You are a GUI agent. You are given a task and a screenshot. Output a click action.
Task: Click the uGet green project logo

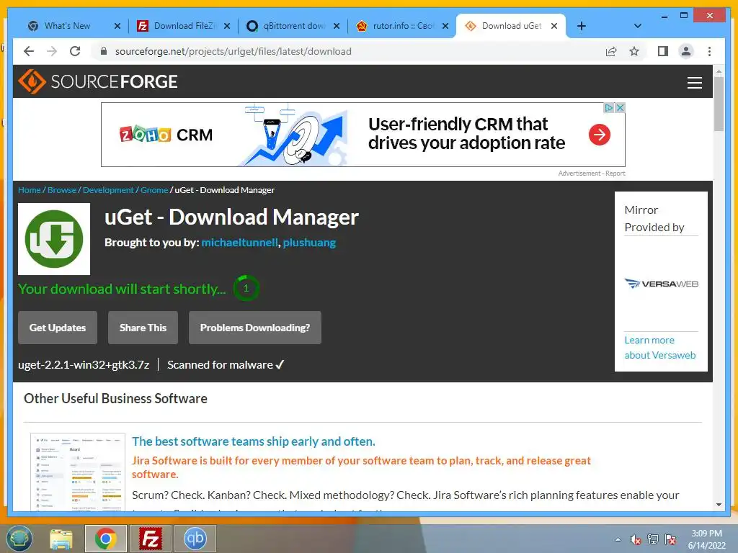point(54,239)
